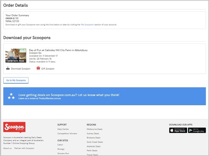Click the OUR SITES footer heading
The height and width of the screenshot is (156, 209).
(x=63, y=140)
